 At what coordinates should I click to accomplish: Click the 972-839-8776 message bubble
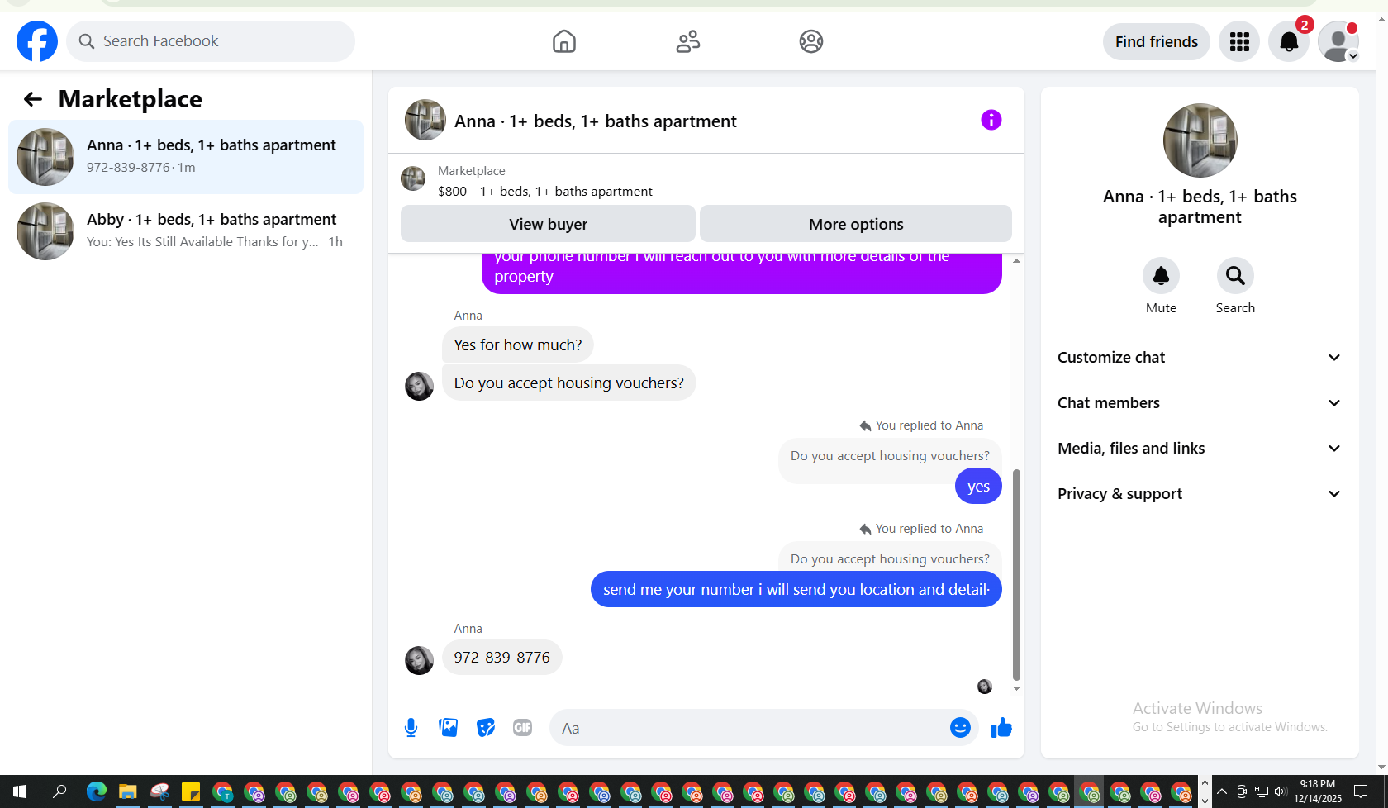click(502, 658)
